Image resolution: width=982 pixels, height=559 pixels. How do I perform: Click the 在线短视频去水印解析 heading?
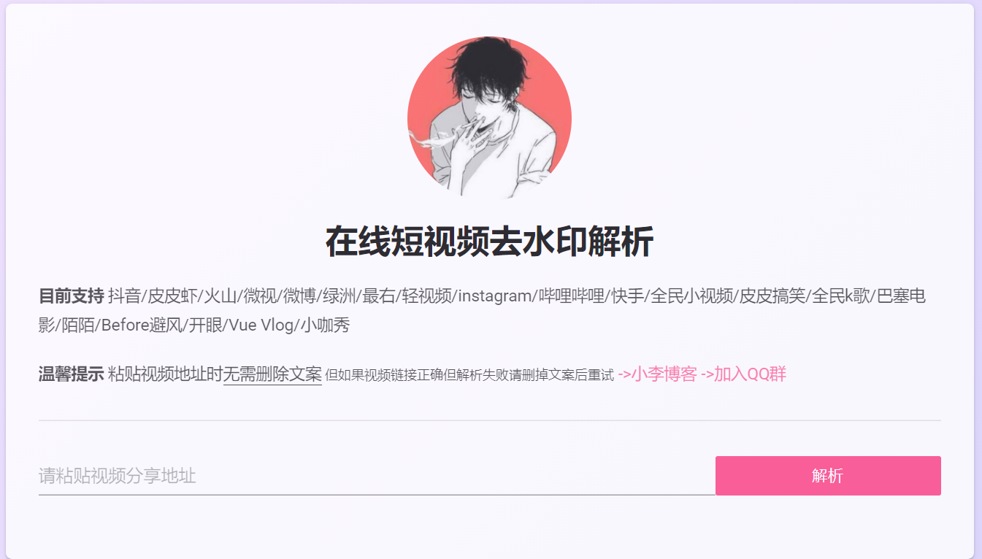point(489,242)
